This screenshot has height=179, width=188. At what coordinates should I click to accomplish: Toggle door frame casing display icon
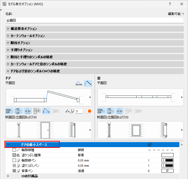point(19,111)
